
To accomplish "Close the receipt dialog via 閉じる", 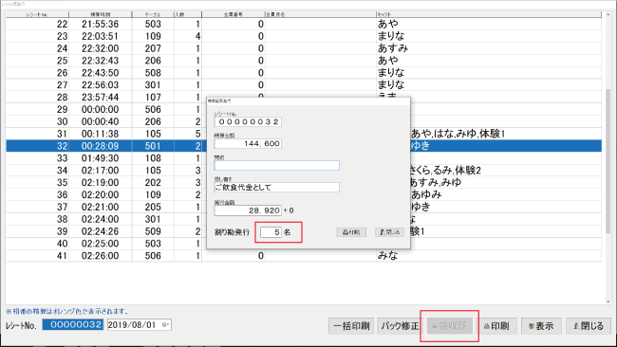I will point(389,232).
